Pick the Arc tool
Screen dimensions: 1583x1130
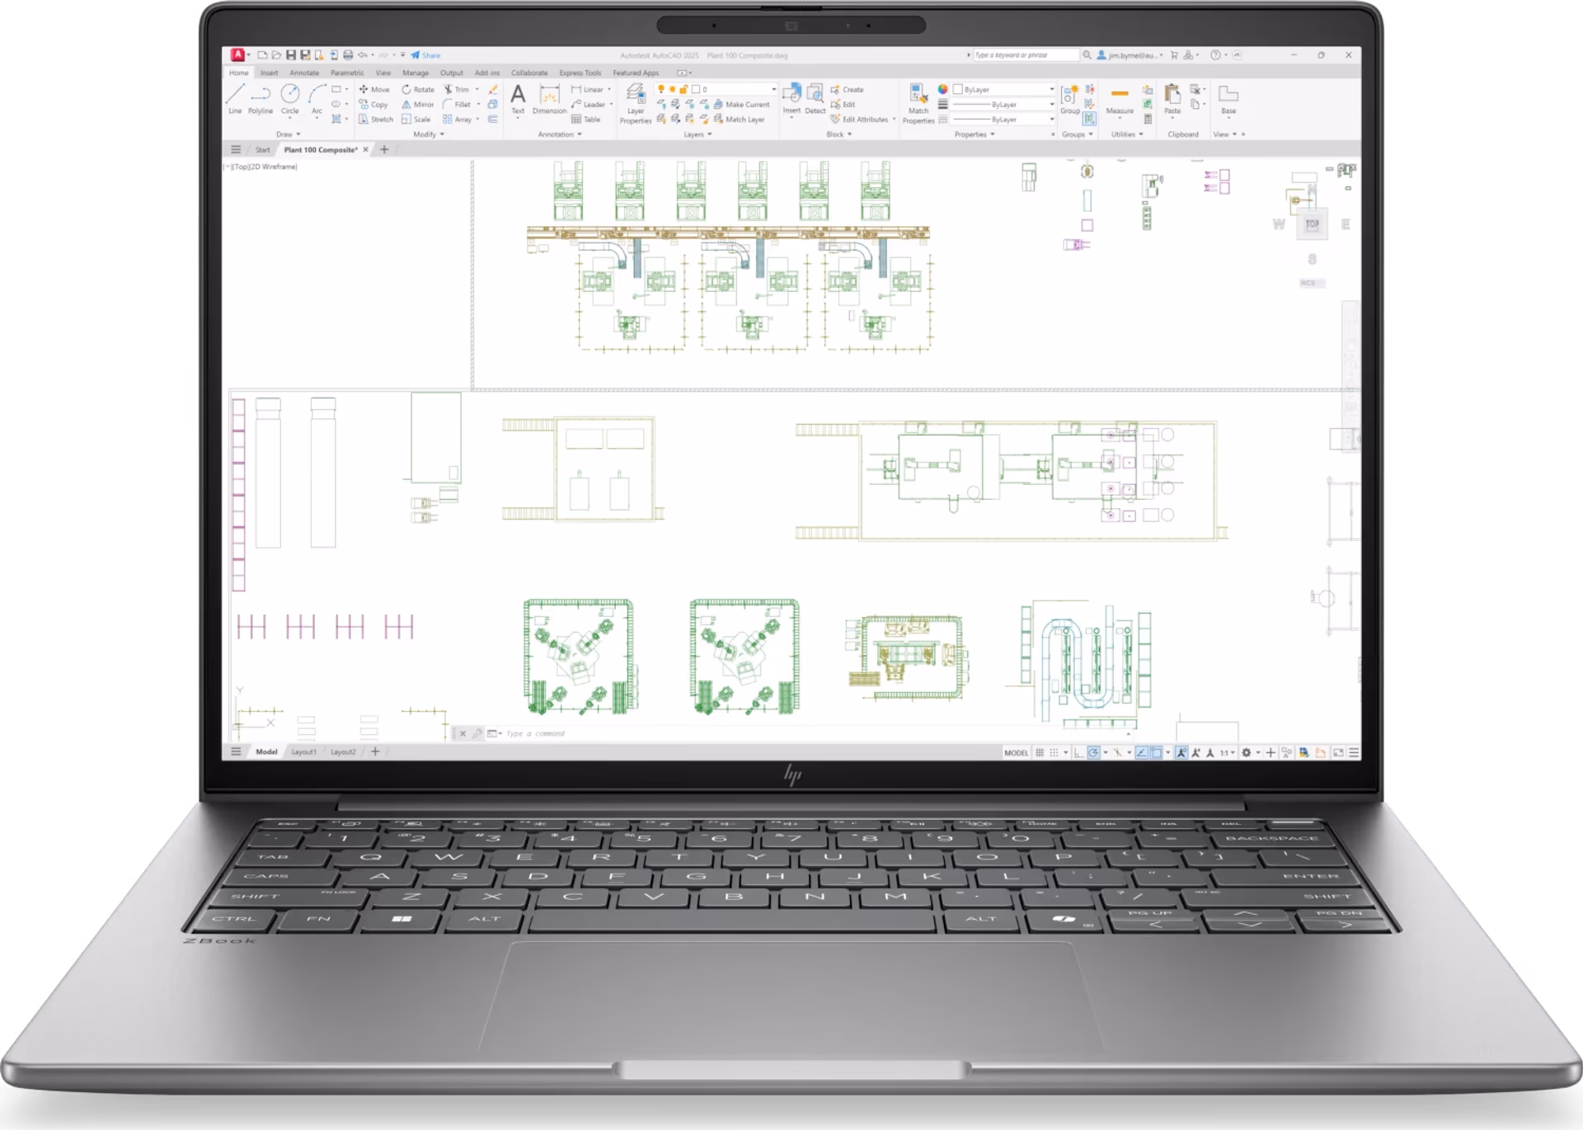click(317, 98)
